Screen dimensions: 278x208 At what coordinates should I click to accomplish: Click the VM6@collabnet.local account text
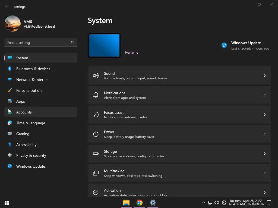tap(39, 27)
